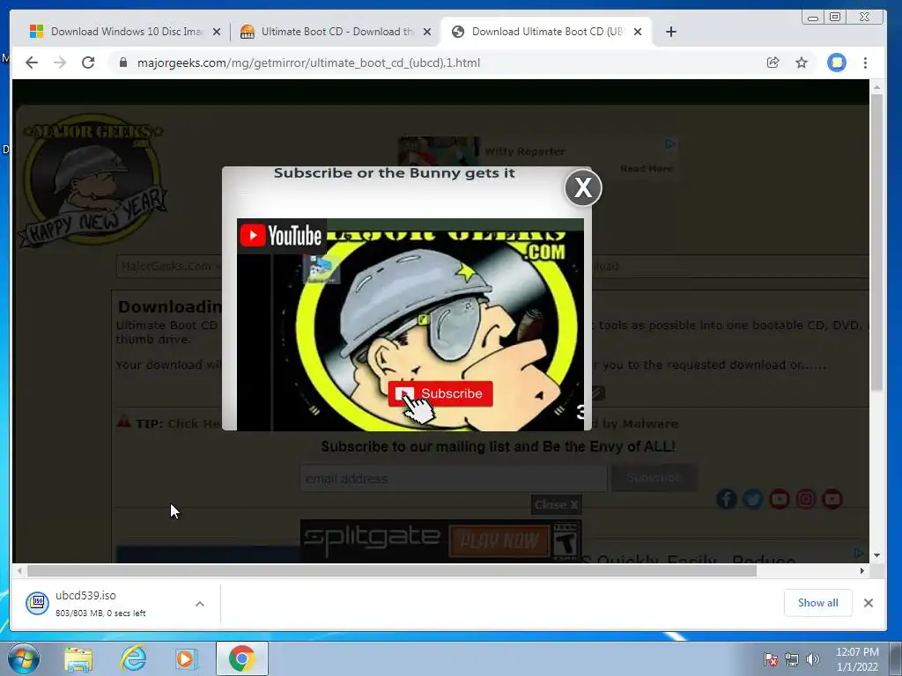Close the active MajorGeeks tab
Viewport: 902px width, 676px height.
[x=638, y=32]
